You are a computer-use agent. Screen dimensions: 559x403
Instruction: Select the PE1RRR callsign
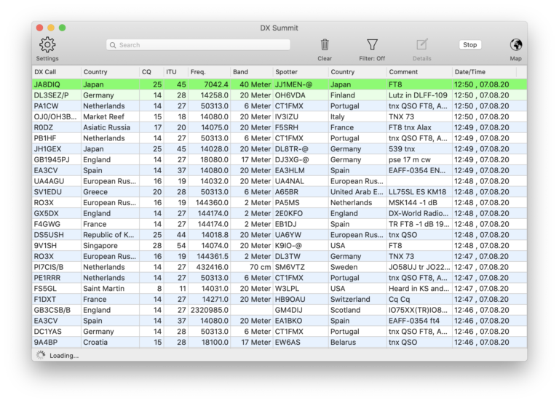[x=47, y=278]
